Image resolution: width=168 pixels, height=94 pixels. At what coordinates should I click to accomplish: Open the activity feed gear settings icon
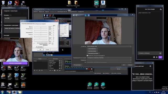tap(150, 66)
